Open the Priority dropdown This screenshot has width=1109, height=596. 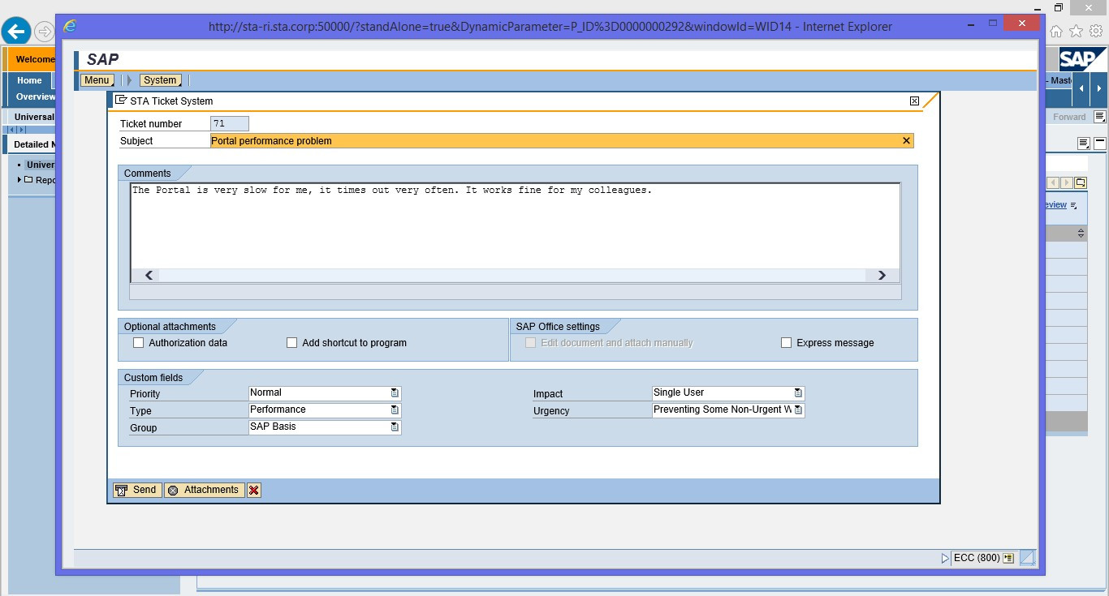coord(395,392)
